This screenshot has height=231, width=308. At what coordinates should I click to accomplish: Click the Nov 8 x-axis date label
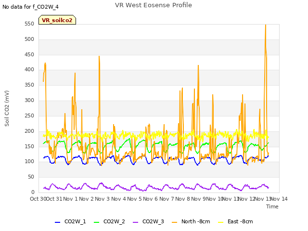pos(182,199)
